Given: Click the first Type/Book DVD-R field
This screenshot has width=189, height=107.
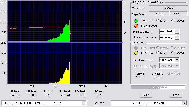Looking at the screenshot, I should coord(159,14).
